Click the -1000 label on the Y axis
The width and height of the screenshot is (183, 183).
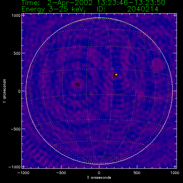pyautogui.click(x=14, y=167)
